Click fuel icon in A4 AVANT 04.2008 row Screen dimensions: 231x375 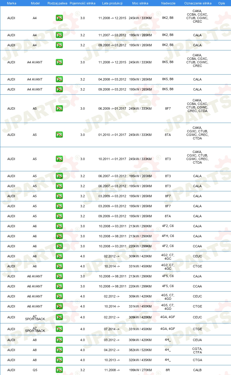coord(59,79)
